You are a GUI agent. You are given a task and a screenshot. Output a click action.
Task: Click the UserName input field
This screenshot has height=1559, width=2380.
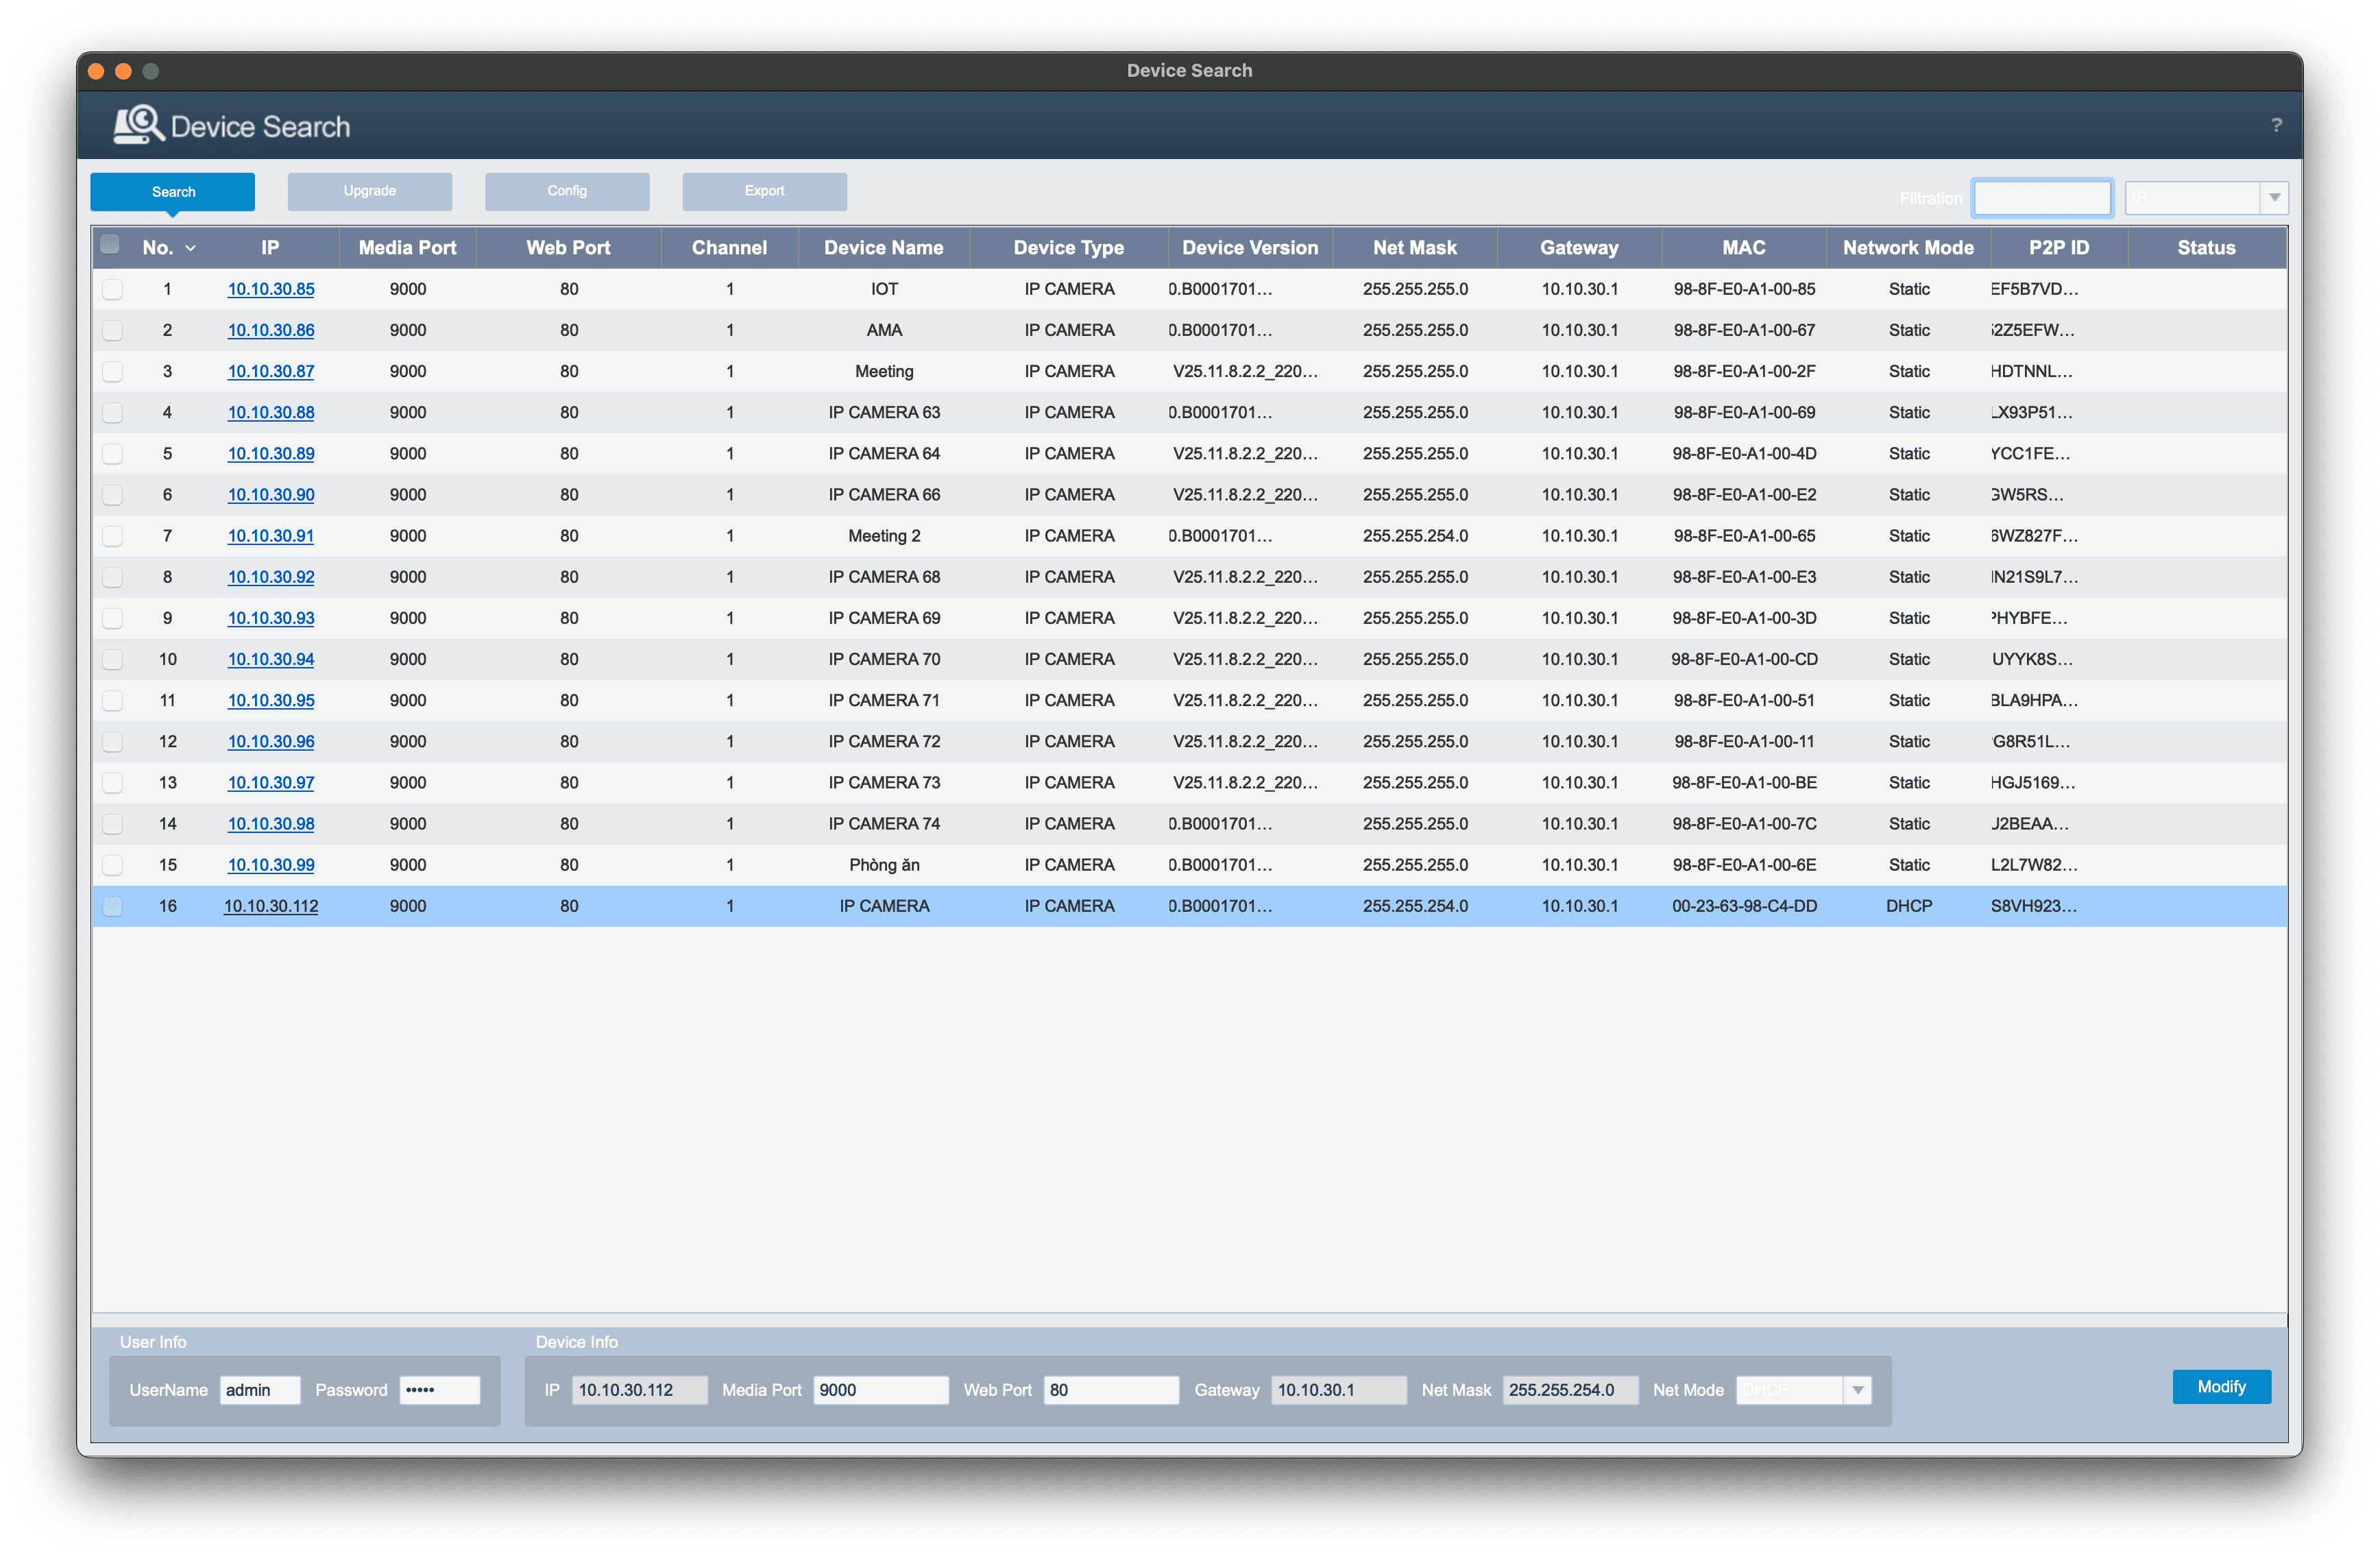(x=259, y=1390)
